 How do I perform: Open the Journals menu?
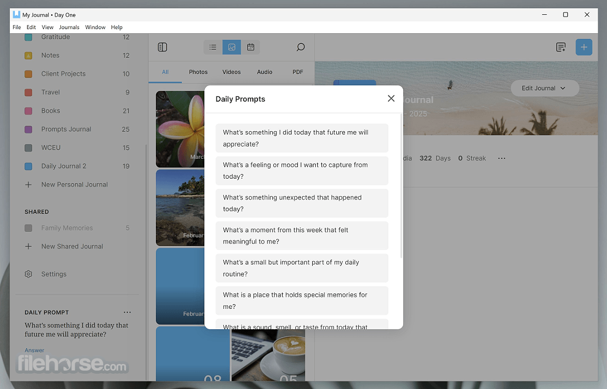pyautogui.click(x=69, y=27)
